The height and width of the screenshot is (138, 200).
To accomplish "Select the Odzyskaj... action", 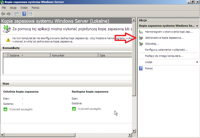I will (x=152, y=44).
